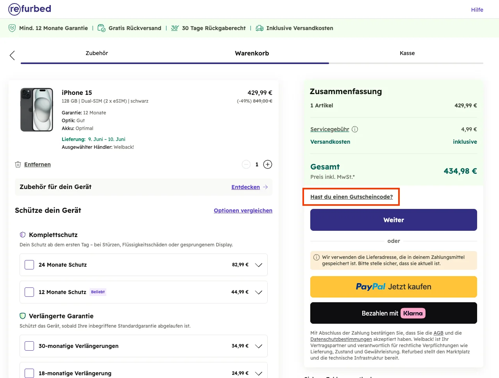Check the 18-monatige Verlängerung box
Screen dimensions: 499x378
pyautogui.click(x=29, y=373)
